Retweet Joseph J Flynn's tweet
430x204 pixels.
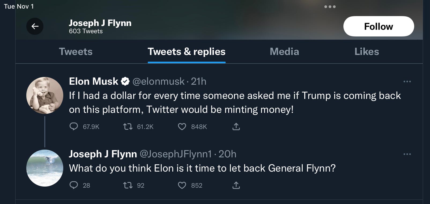point(128,185)
